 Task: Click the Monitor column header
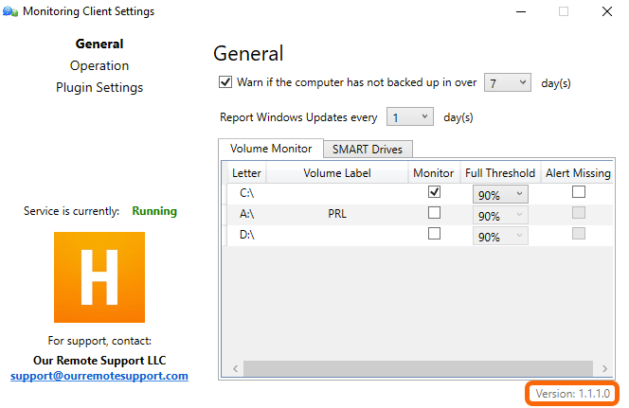tap(434, 172)
